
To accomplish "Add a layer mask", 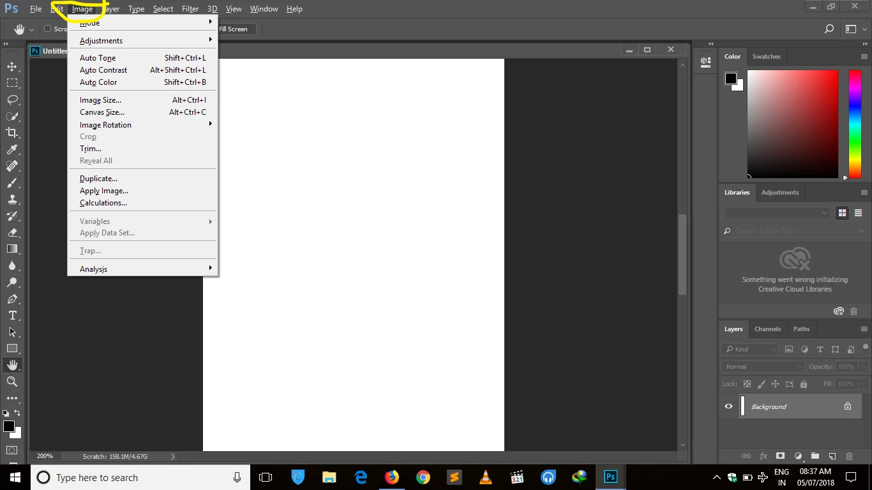I will point(780,456).
